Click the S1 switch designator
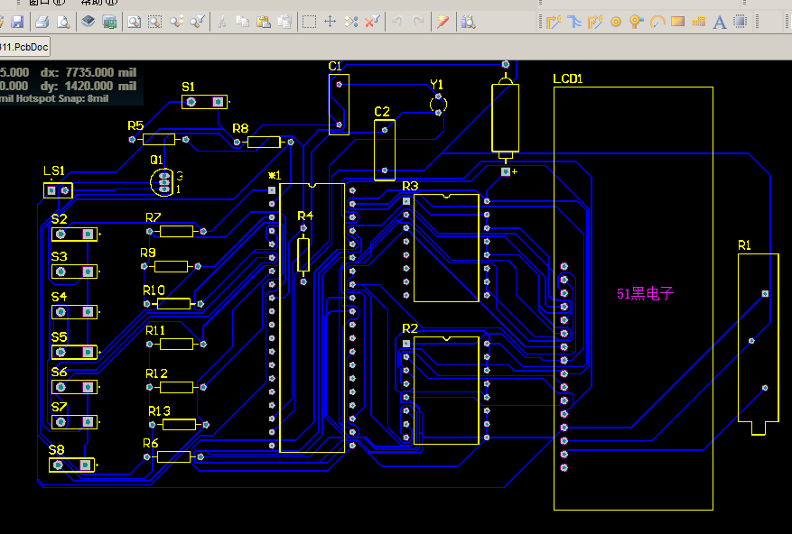792x534 pixels. tap(189, 87)
